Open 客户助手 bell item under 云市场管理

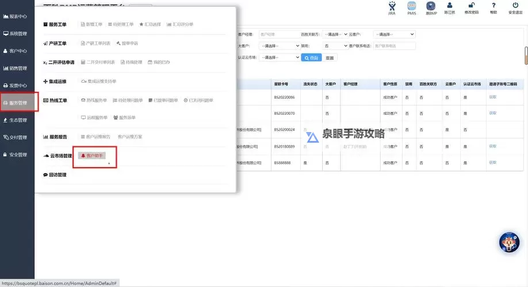92,156
